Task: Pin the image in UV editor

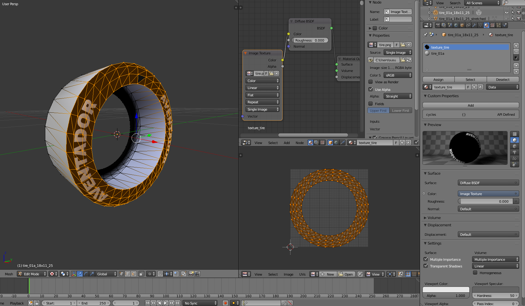Action: tap(360, 274)
